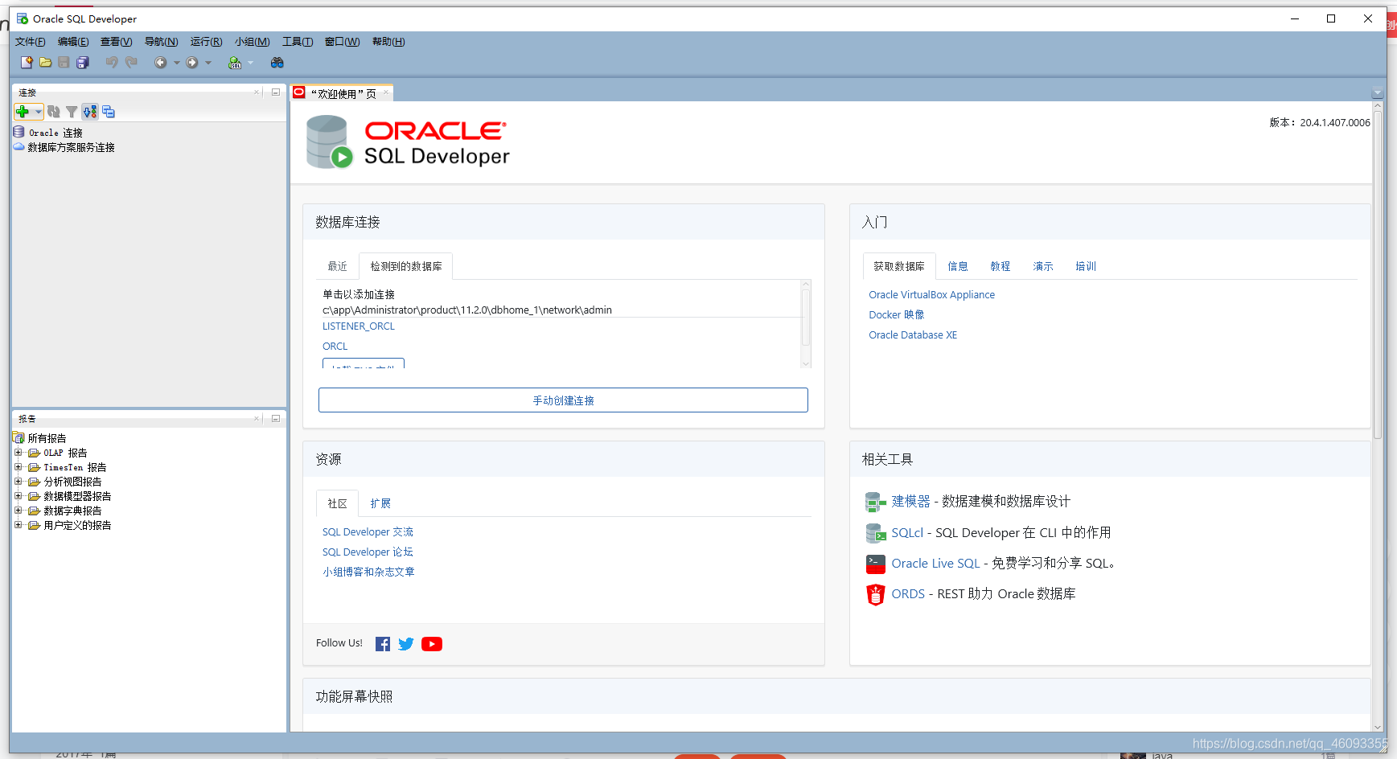Click the funnel Filter icon in Connections
1397x759 pixels.
(x=72, y=112)
